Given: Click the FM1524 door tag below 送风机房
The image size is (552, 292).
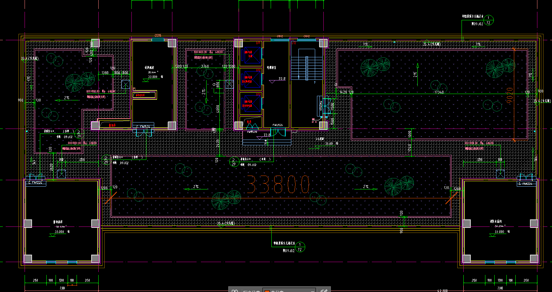Looking at the screenshot, I should click(145, 126).
